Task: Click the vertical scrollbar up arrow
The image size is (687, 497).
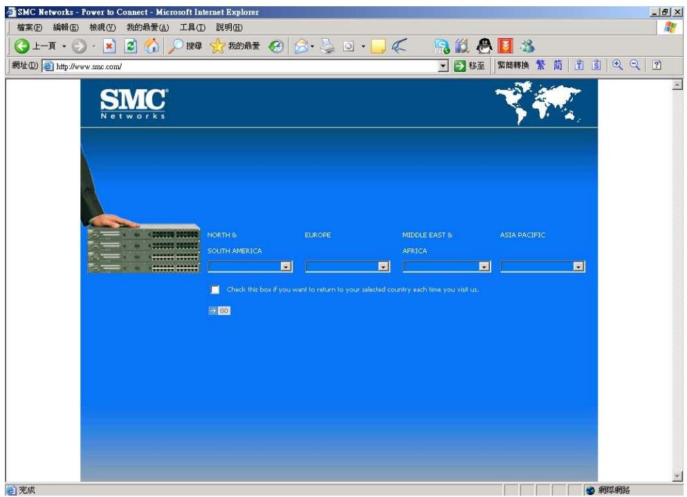Action: (678, 84)
